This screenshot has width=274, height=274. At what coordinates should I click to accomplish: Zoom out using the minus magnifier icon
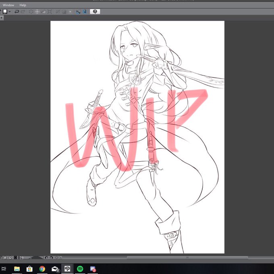pyautogui.click(x=5, y=257)
